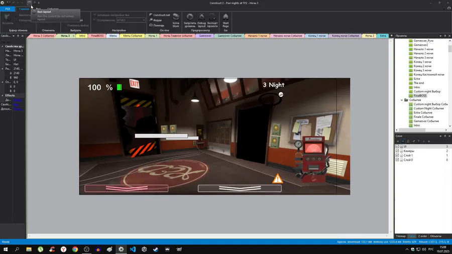Open Yandex browser from taskbar
The image size is (452, 254).
coord(63,249)
